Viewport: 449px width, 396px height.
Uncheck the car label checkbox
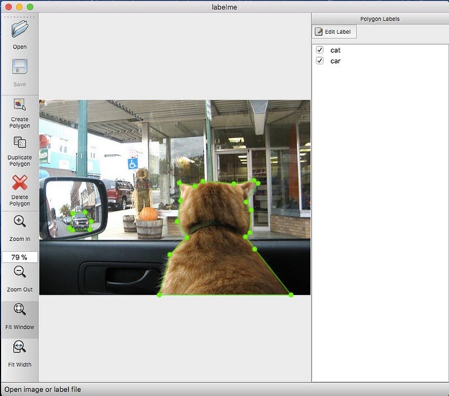tap(319, 61)
